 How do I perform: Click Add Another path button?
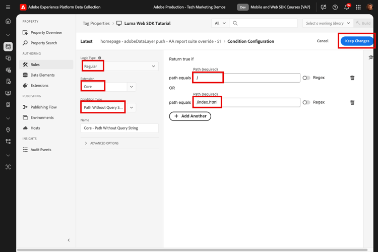coord(190,116)
